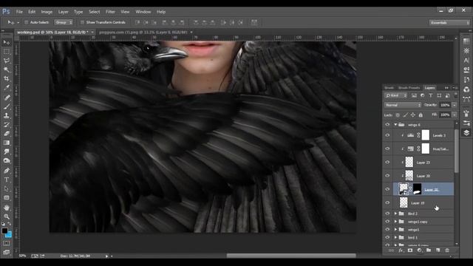Image resolution: width=473 pixels, height=266 pixels.
Task: Select the Clone Stamp tool
Action: tap(7, 115)
